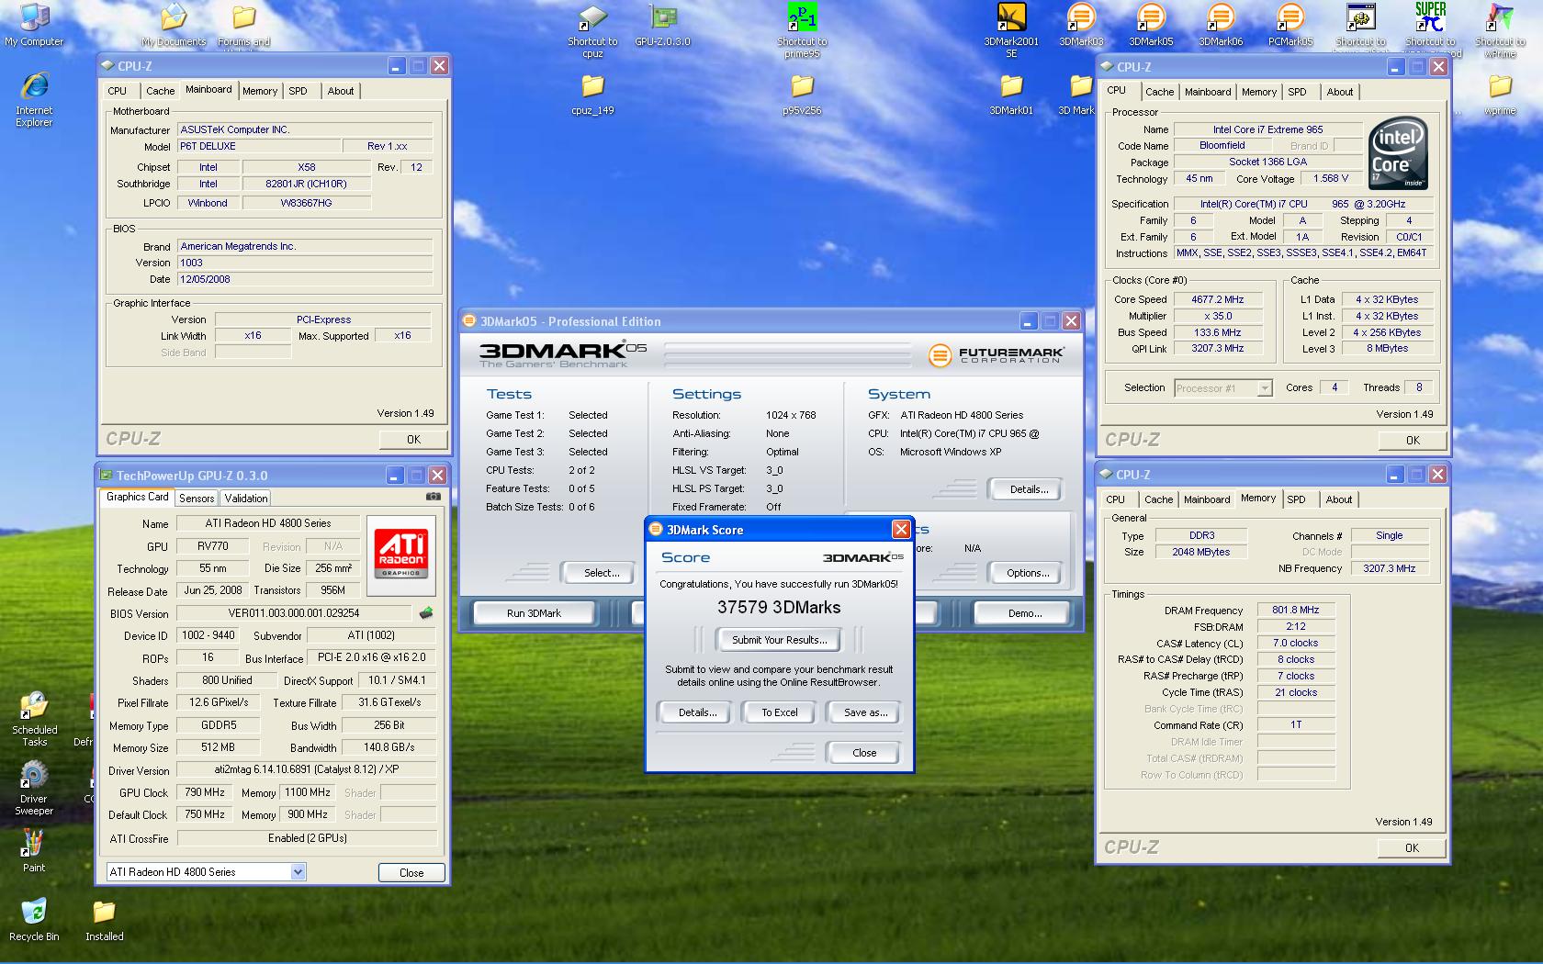Close the 3DMark Score dialog via Close button
1543x964 pixels.
coord(864,753)
